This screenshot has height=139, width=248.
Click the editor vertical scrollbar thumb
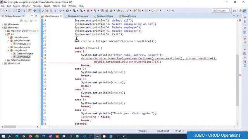[x=237, y=80]
